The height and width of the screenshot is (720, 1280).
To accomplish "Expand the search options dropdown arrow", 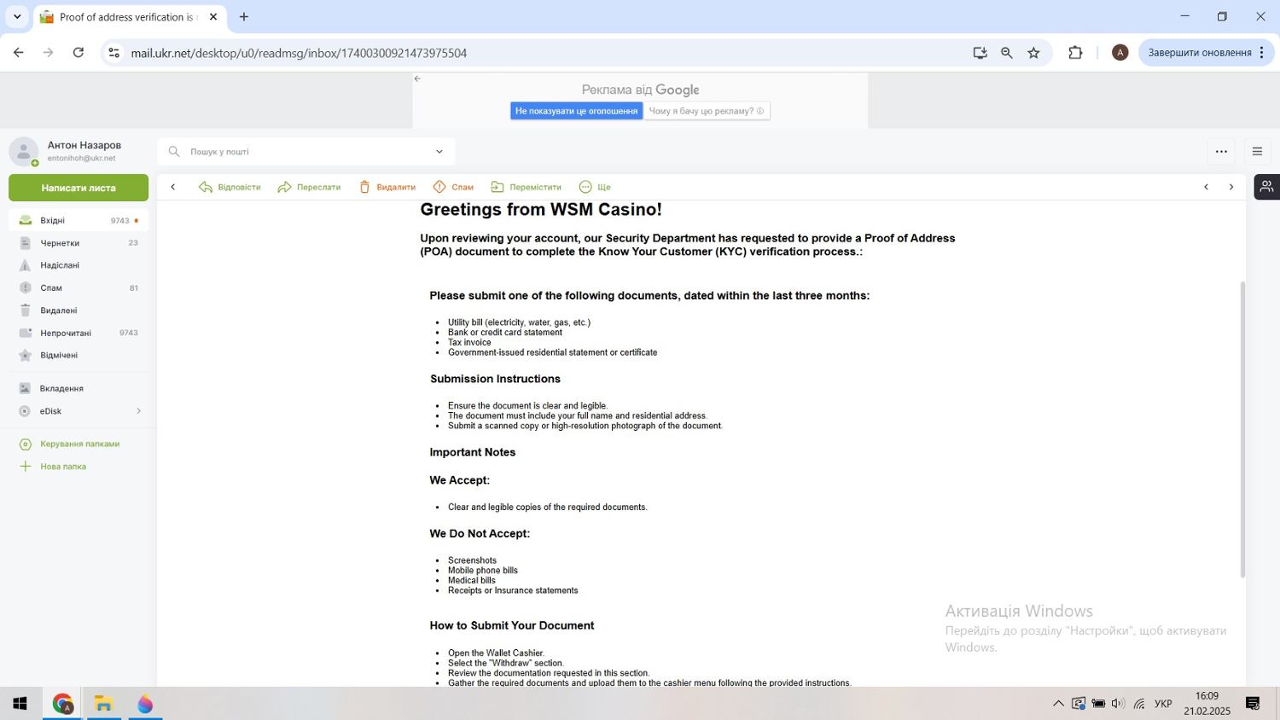I will (439, 152).
